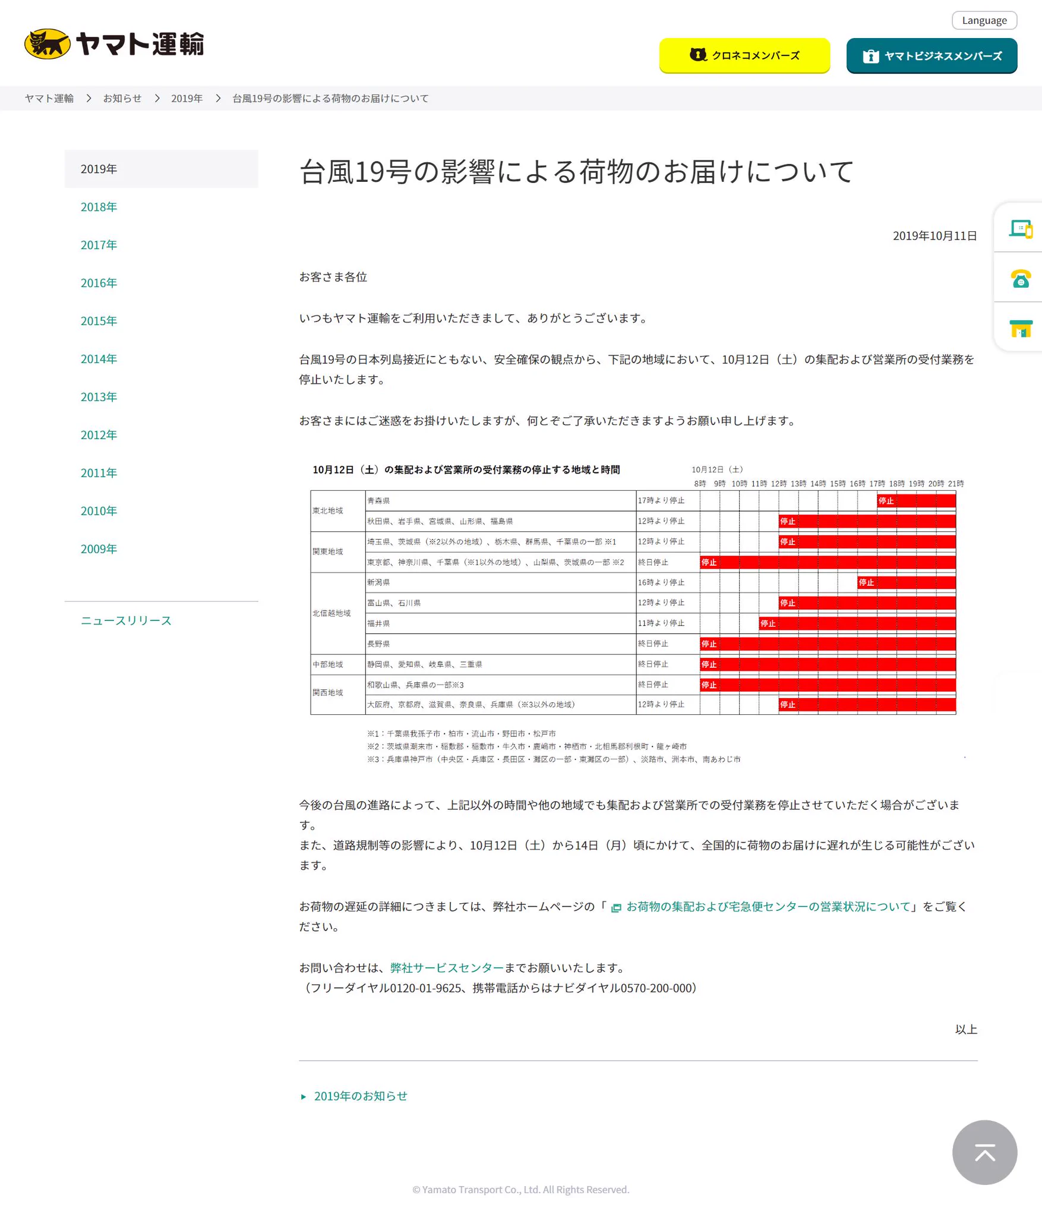Select 2018年 in the sidebar

tap(99, 207)
